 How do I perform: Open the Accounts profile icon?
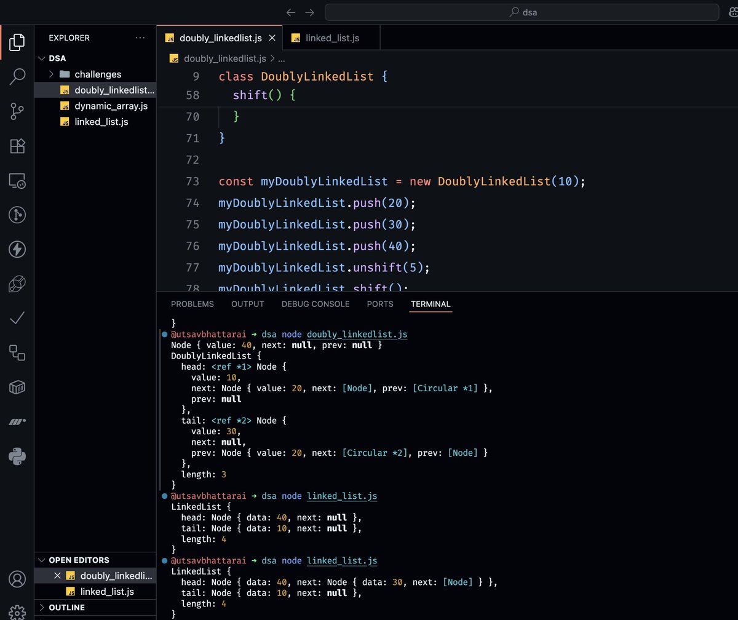(x=17, y=579)
